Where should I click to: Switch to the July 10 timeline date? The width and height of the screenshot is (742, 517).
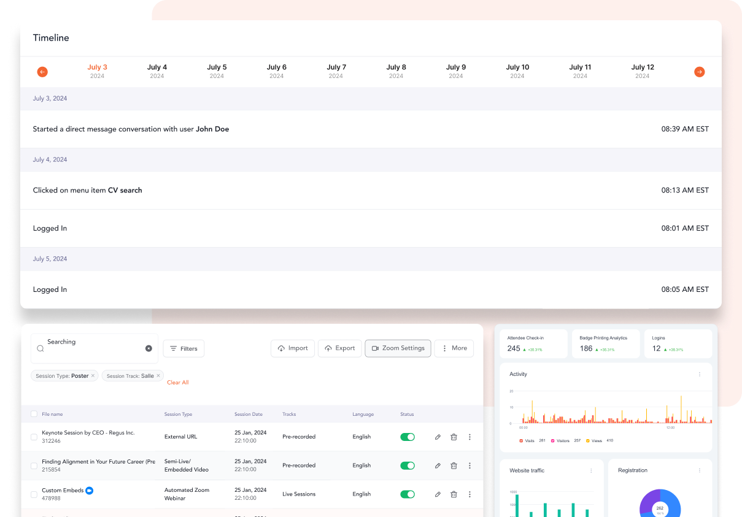(x=517, y=71)
